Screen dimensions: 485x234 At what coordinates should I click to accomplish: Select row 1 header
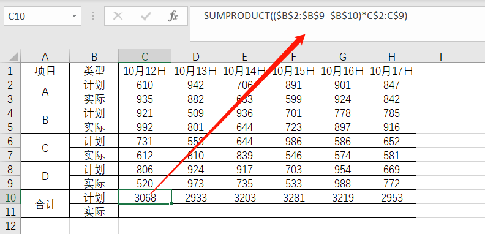(10, 70)
